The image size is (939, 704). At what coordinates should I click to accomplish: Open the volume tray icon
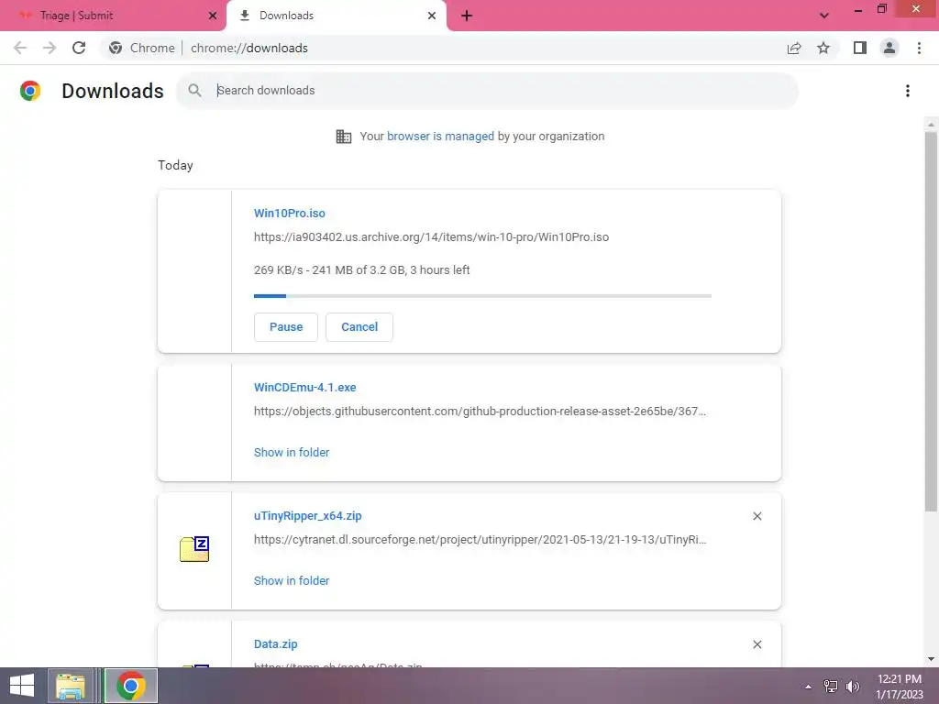coord(852,687)
